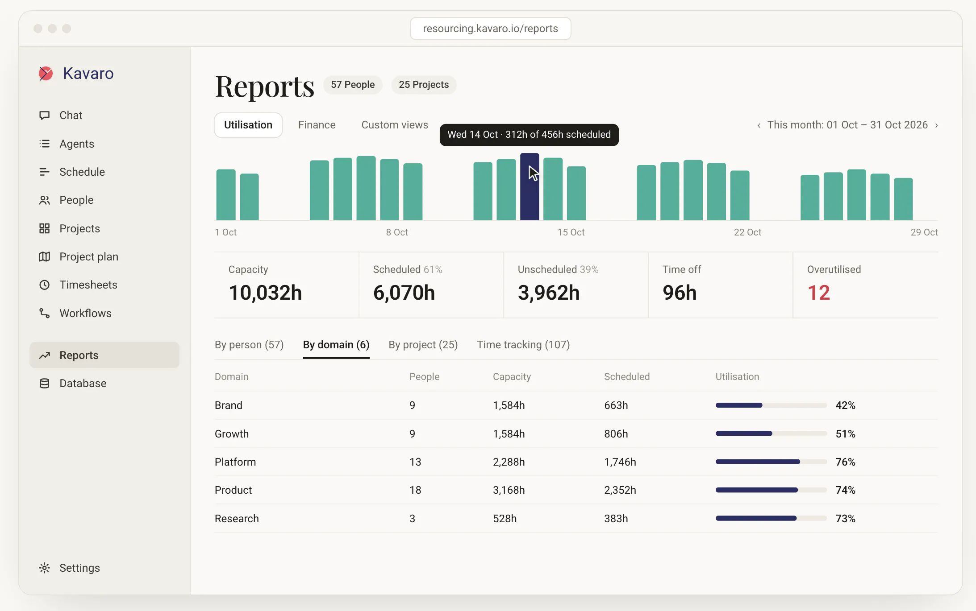The image size is (976, 611).
Task: Click the Domain column header
Action: pyautogui.click(x=231, y=377)
